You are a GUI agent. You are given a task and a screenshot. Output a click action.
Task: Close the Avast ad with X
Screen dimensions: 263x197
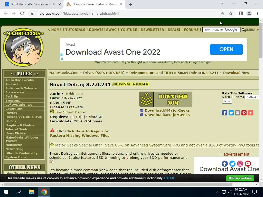pos(62,59)
